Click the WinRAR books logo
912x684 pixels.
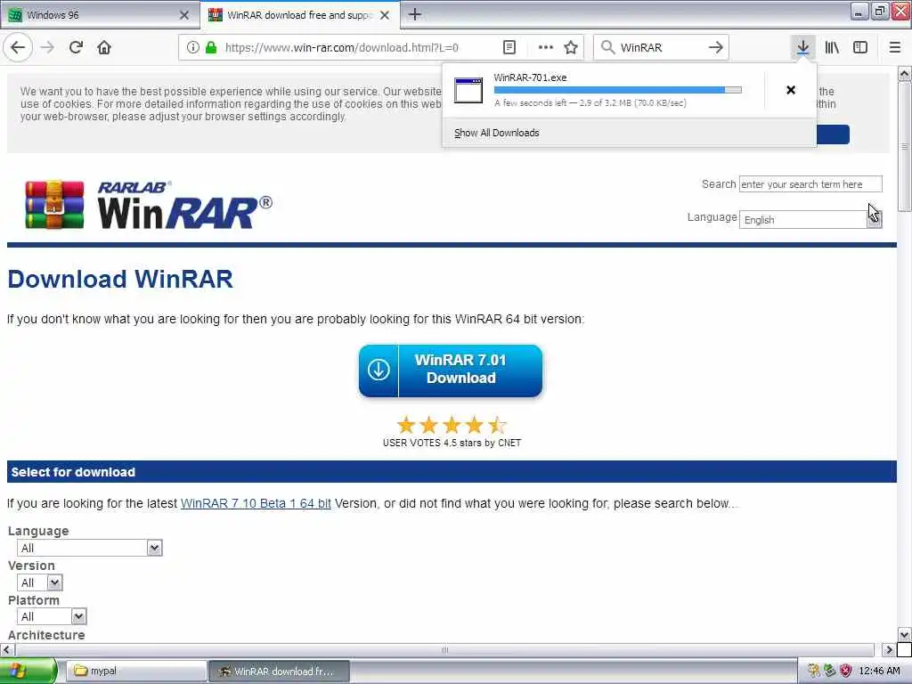pyautogui.click(x=54, y=204)
